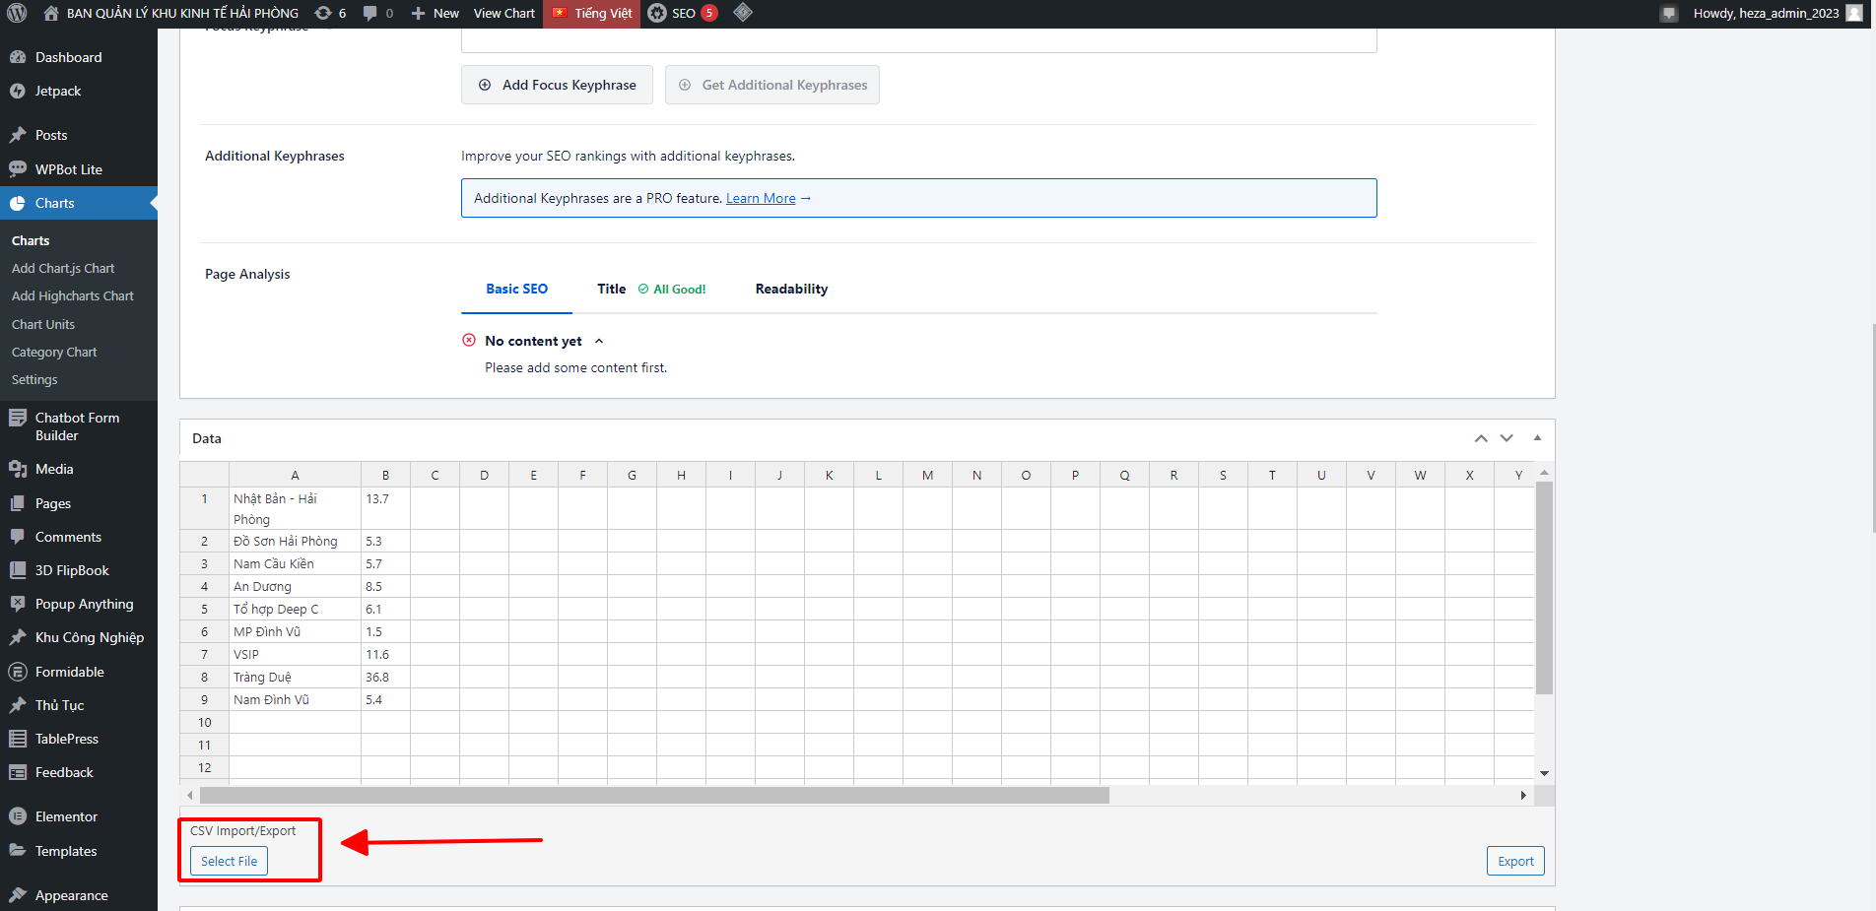Open Elementor in the sidebar

click(66, 816)
